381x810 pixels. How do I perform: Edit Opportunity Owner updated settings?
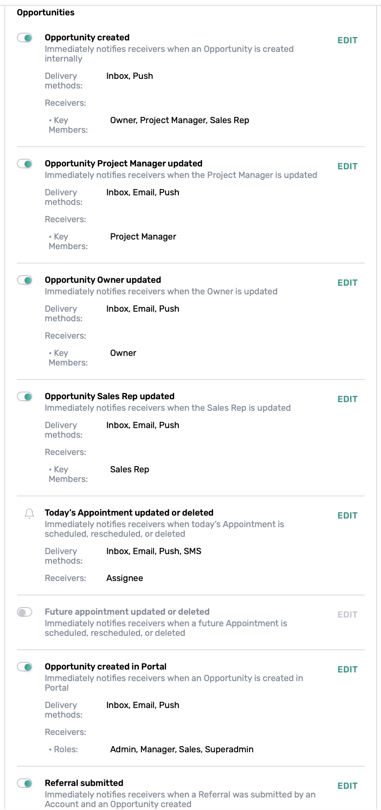coord(347,283)
